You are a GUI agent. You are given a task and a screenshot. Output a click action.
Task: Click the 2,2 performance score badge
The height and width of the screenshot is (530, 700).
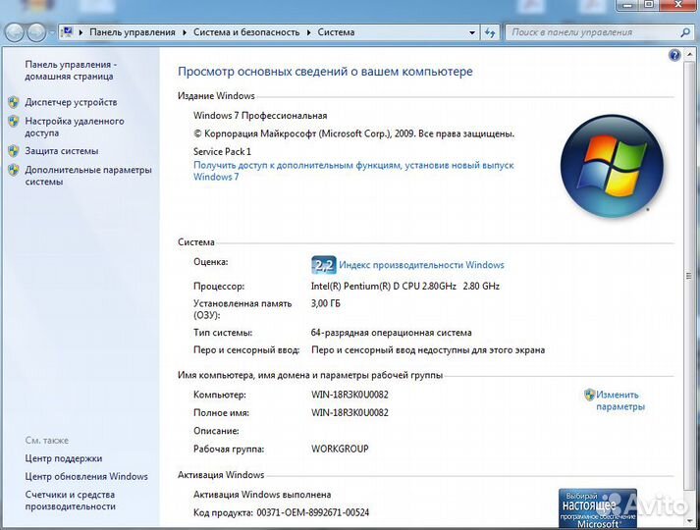[x=324, y=265]
